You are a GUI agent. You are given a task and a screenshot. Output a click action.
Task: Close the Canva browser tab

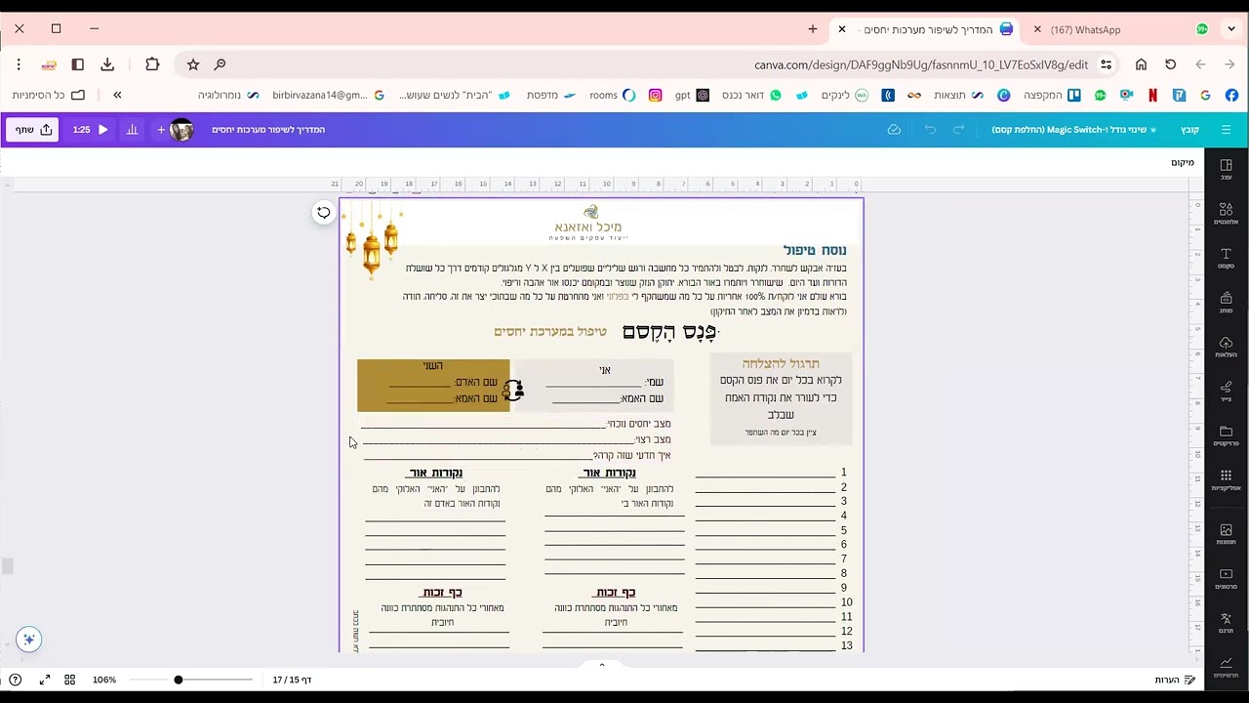(x=842, y=29)
